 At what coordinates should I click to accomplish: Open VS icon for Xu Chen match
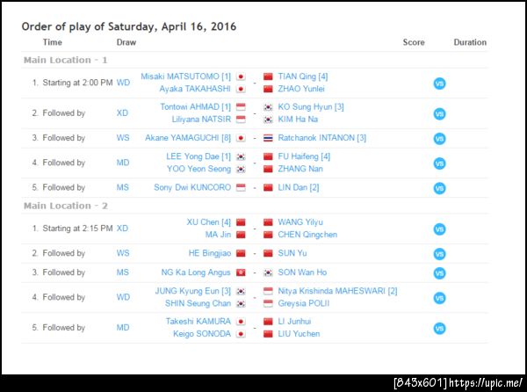[439, 229]
